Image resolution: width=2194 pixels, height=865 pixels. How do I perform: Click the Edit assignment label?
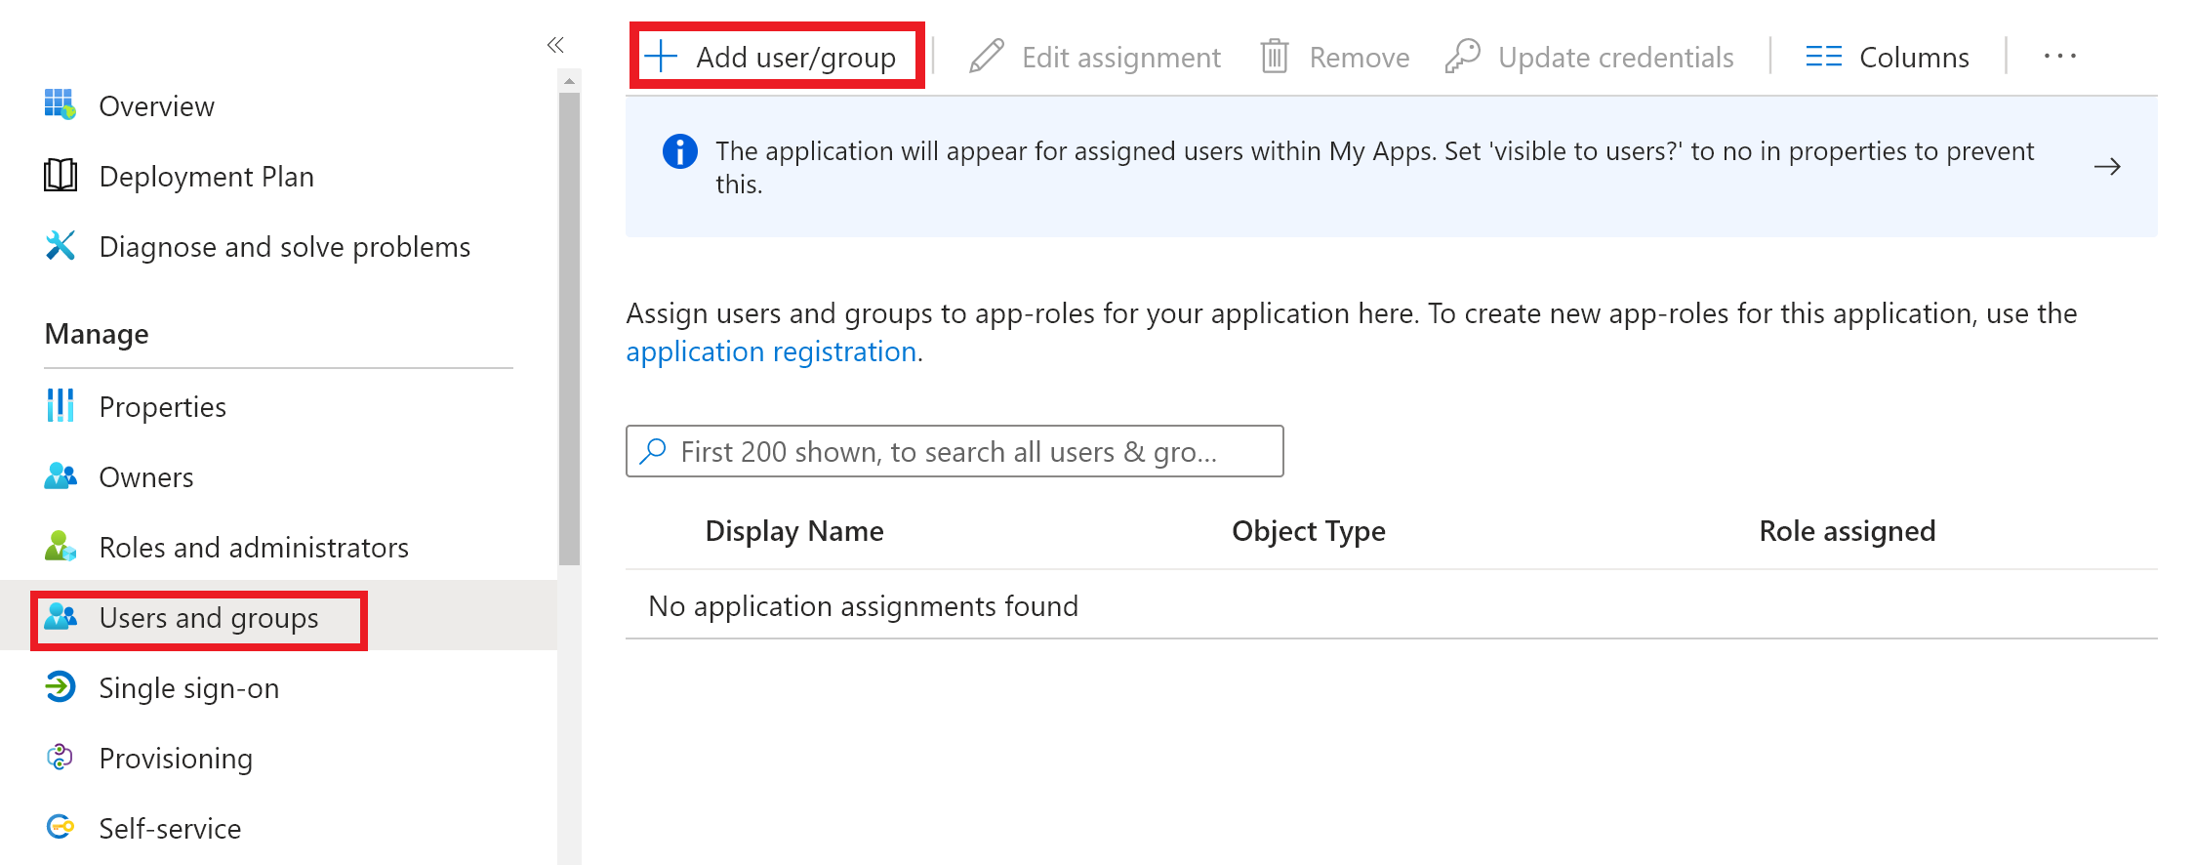tap(1120, 58)
